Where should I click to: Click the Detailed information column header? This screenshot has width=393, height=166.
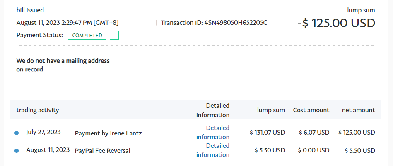click(213, 110)
